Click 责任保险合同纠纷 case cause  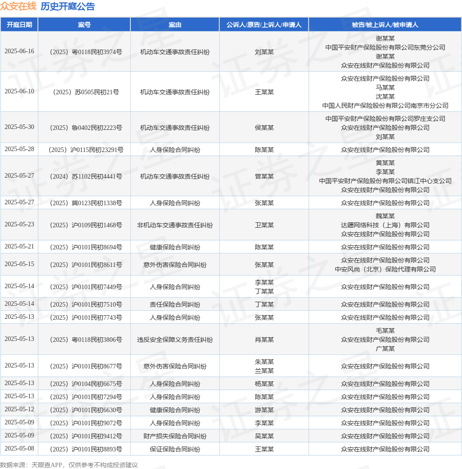tap(175, 304)
